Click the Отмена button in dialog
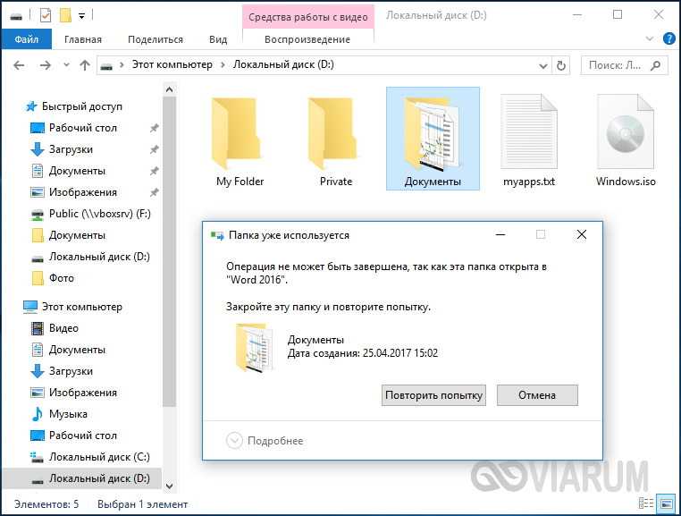 [537, 395]
